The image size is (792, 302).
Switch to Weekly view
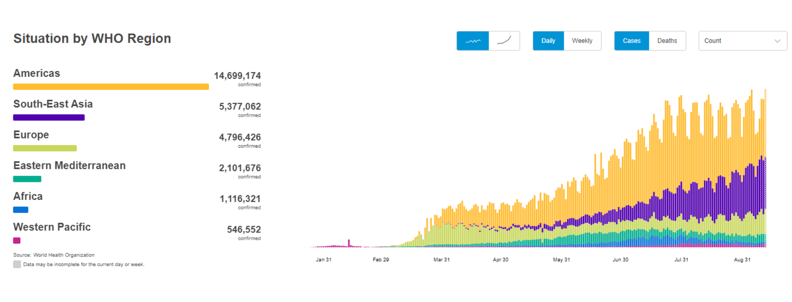[x=582, y=41]
